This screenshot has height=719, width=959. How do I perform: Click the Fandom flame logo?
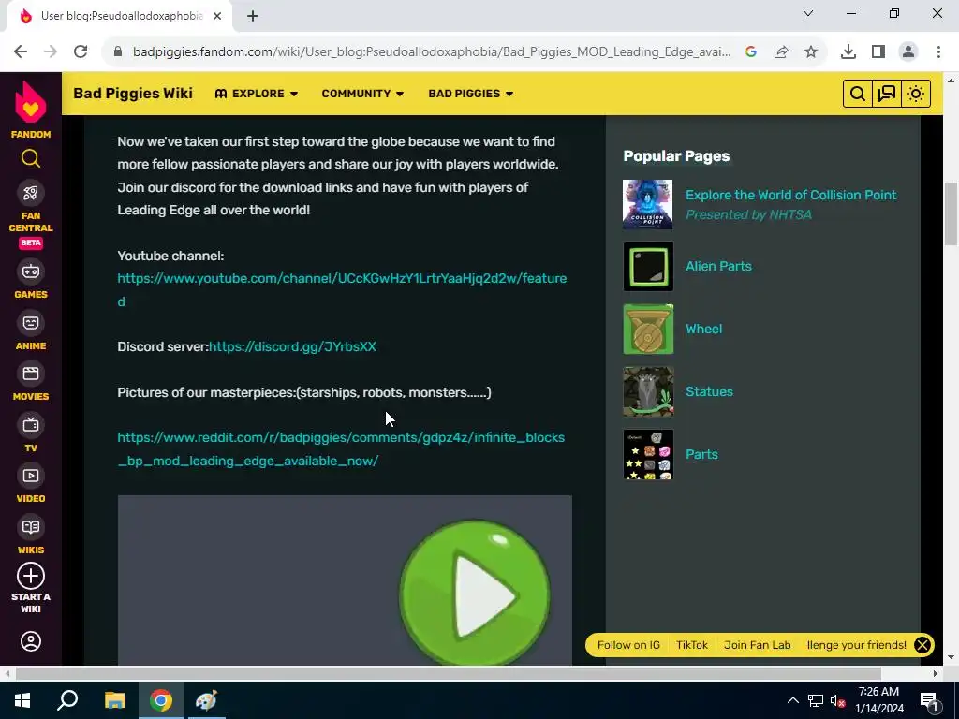click(x=31, y=103)
